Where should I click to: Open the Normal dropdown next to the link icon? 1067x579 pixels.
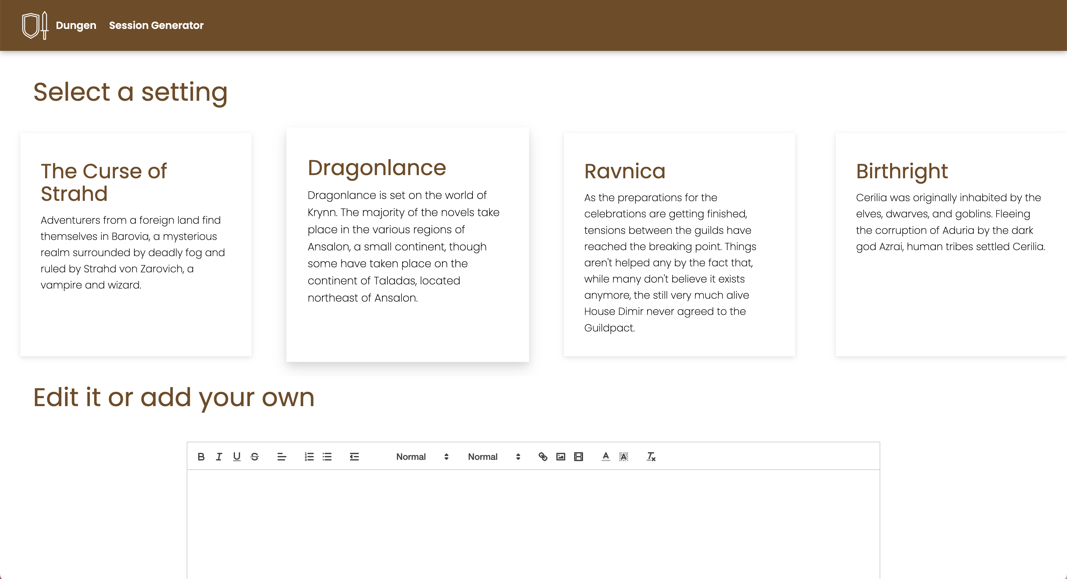(x=494, y=457)
